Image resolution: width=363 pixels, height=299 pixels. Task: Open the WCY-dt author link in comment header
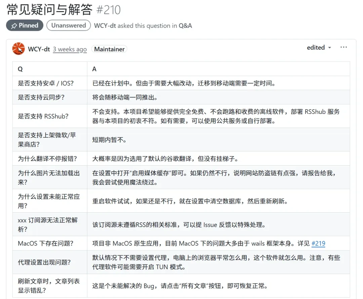pos(39,49)
